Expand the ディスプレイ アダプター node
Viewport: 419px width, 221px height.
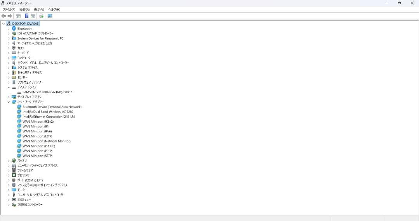pos(9,97)
